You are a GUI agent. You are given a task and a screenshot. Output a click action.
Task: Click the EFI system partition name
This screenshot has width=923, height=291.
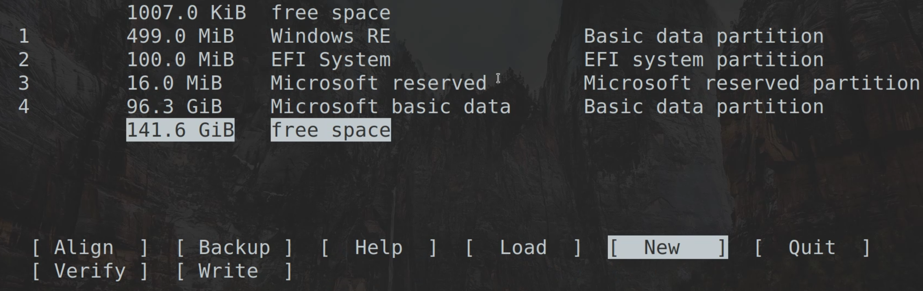coord(704,60)
